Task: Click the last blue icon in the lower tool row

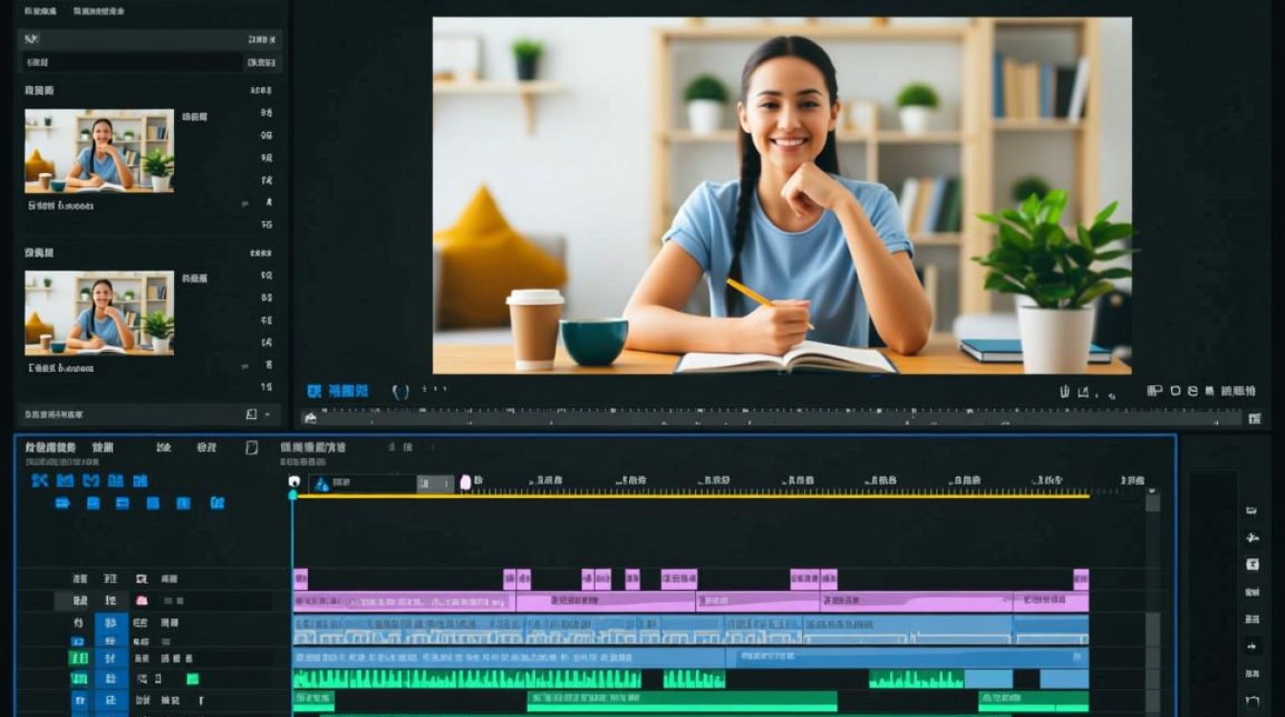Action: pos(217,503)
